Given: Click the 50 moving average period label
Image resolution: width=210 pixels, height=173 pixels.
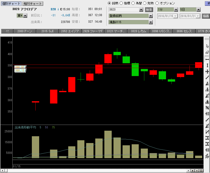Looking at the screenshot, I should point(46,127).
